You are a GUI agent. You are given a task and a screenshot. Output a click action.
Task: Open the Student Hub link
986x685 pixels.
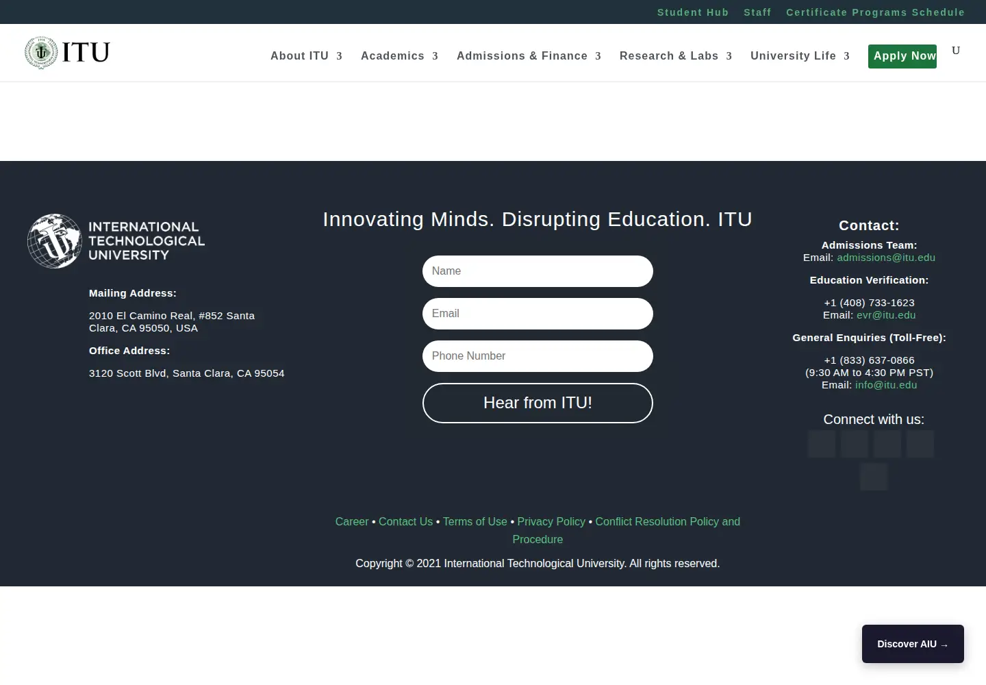[693, 12]
